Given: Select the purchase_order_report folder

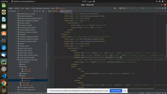Looking at the screenshot, I should [x=28, y=28].
